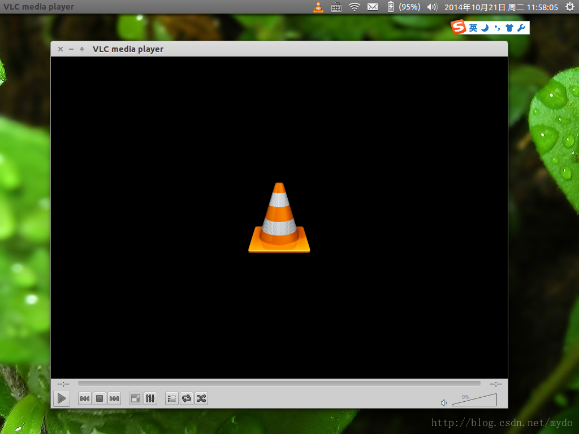Toggle Sogou moon half-width mode
This screenshot has width=579, height=434.
tap(485, 28)
